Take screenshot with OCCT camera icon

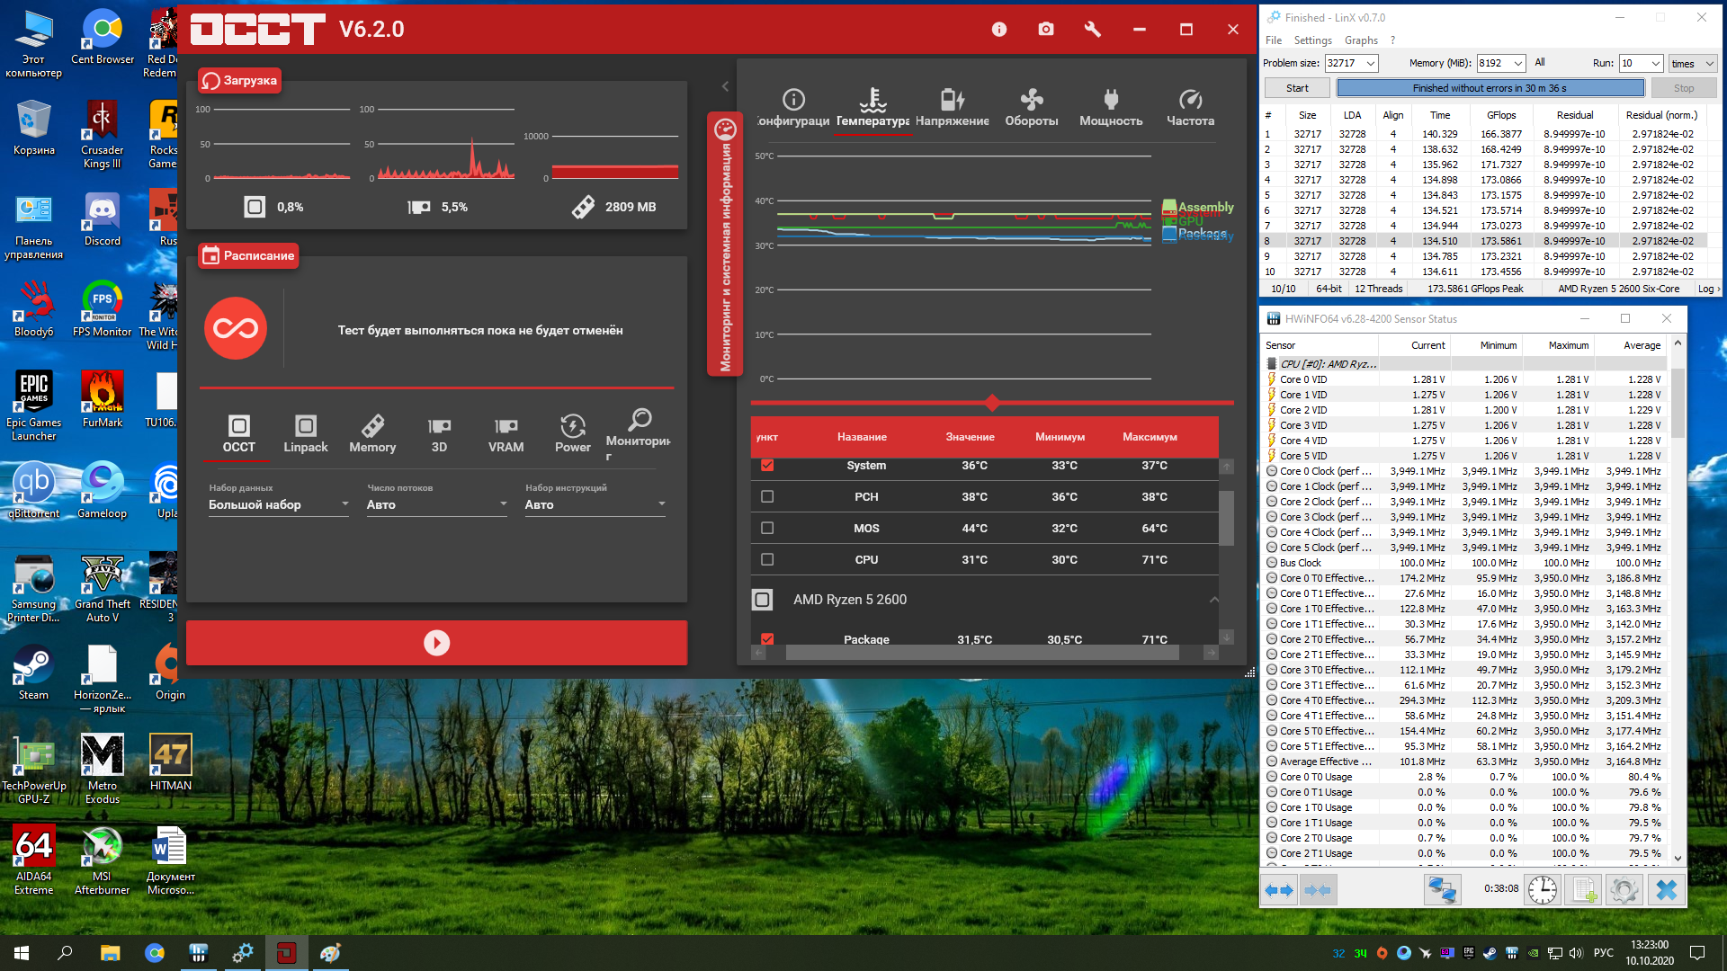[1046, 30]
